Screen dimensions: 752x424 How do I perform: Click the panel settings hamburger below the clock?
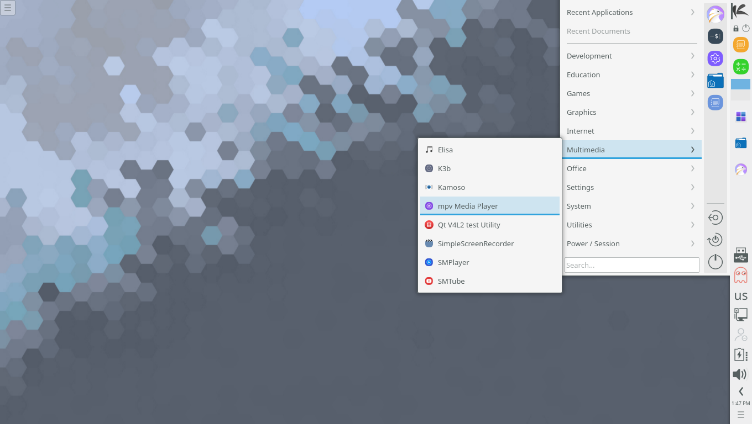(741, 415)
